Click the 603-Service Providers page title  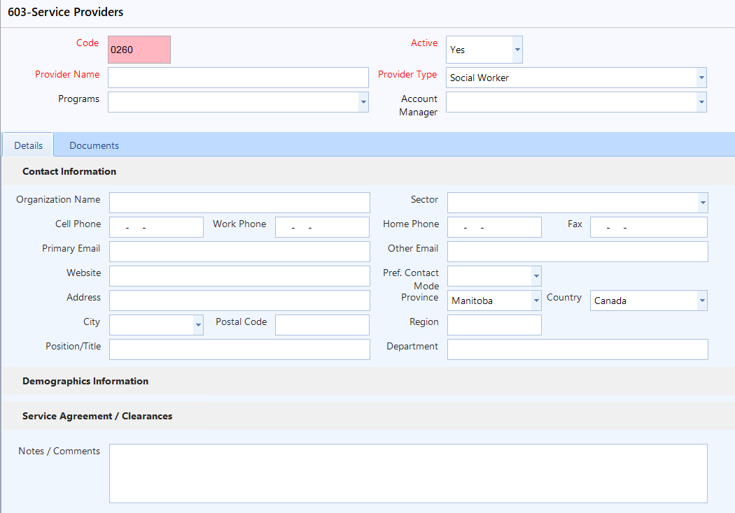point(66,12)
